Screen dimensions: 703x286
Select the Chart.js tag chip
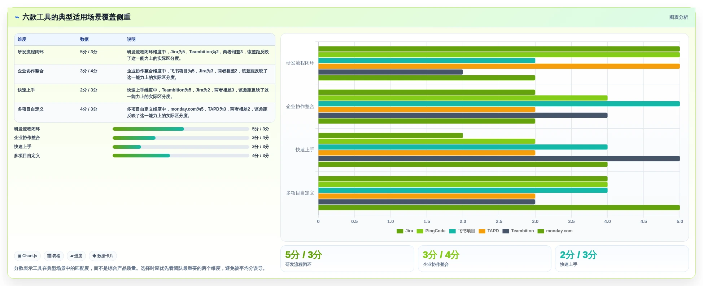[27, 256]
